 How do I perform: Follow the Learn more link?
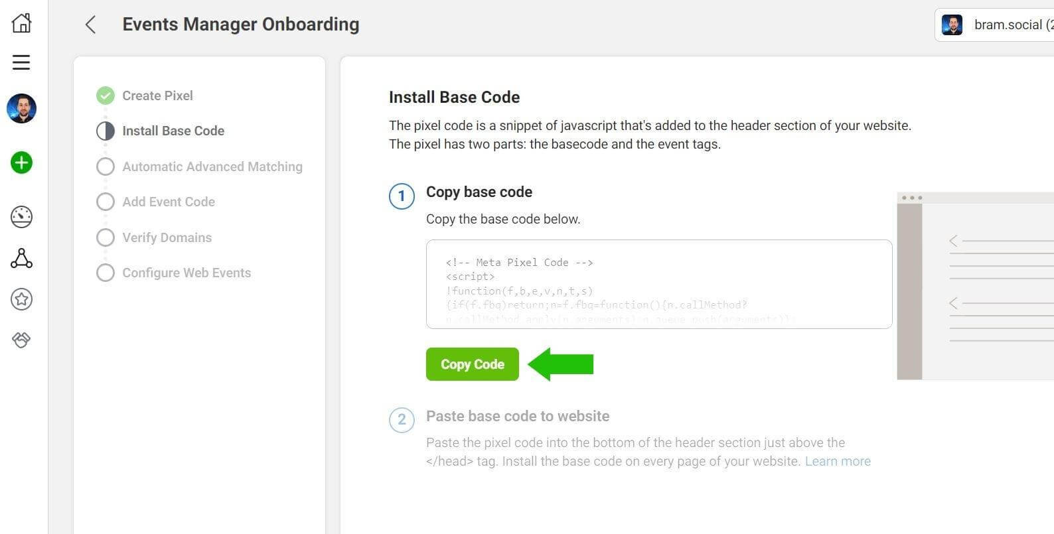click(838, 462)
